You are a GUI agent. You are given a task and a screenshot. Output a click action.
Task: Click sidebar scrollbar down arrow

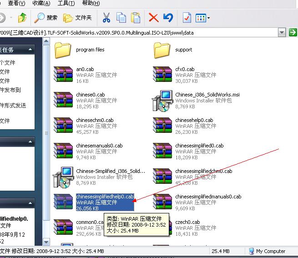click(46, 242)
